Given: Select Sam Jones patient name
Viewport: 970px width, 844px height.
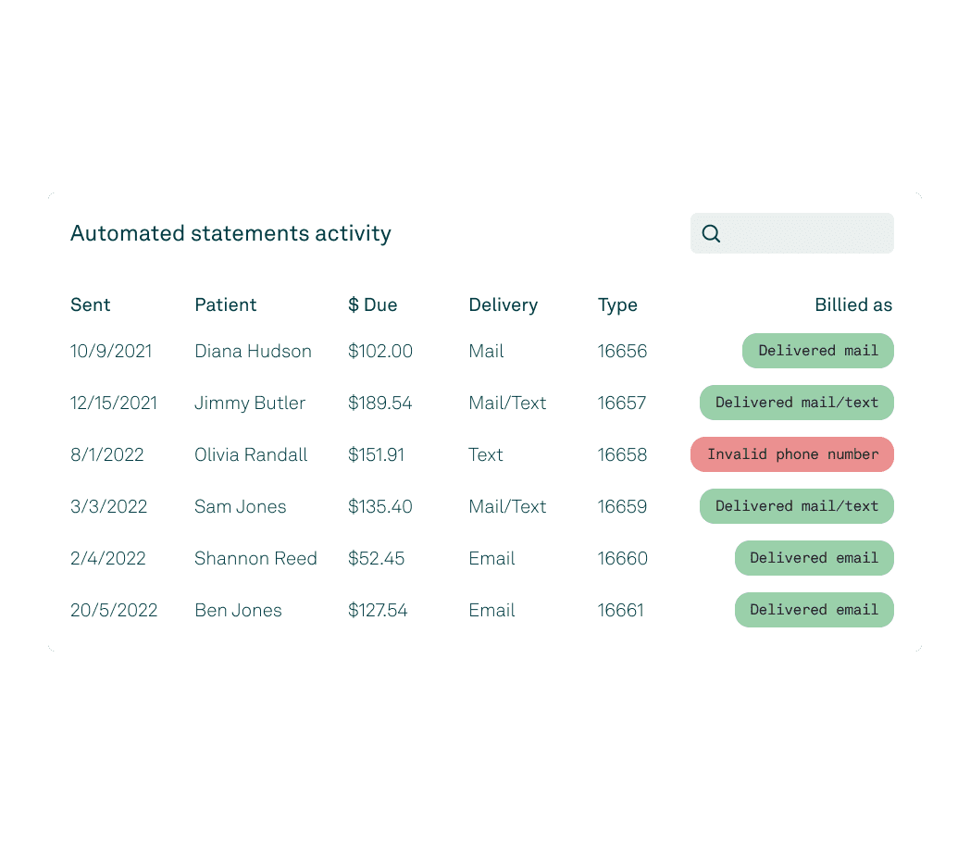Looking at the screenshot, I should (x=240, y=507).
